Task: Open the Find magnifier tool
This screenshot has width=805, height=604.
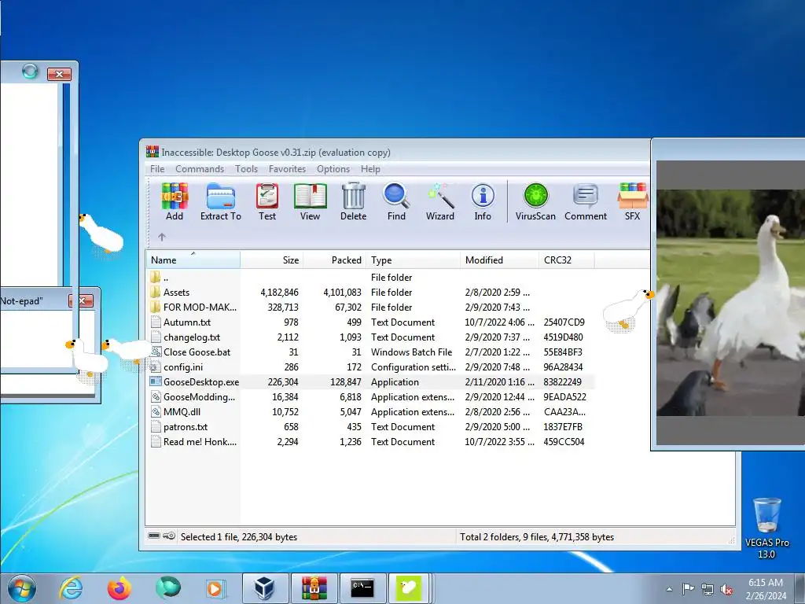Action: pos(396,201)
